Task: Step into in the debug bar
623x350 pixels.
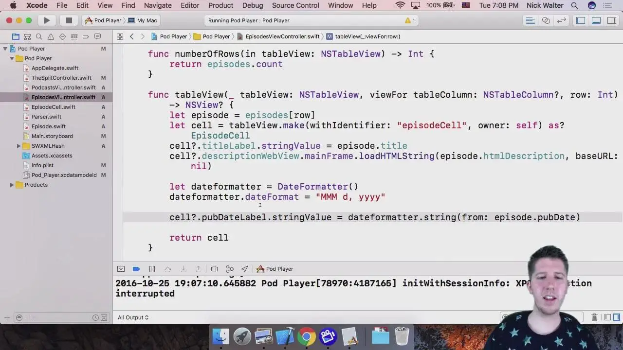Action: [183, 269]
